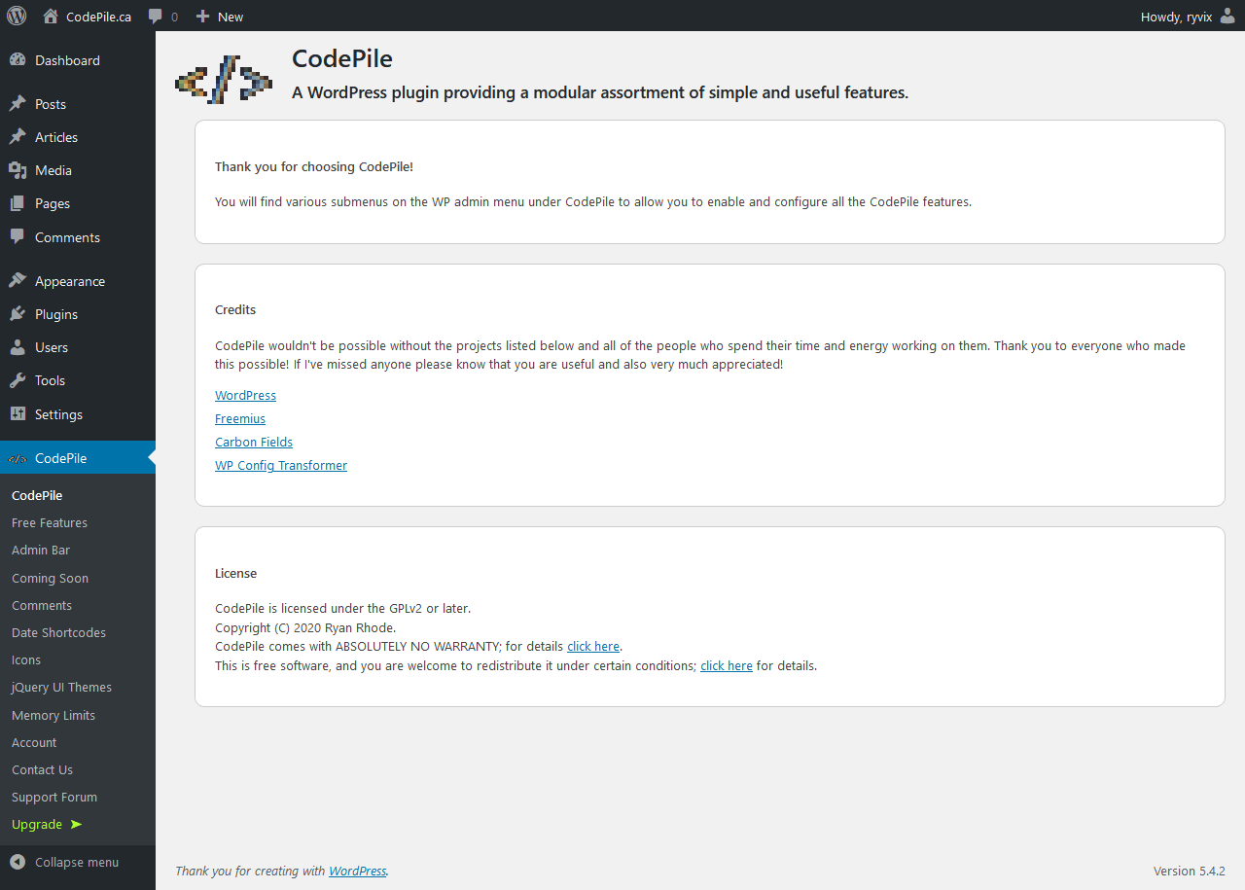Expand the Settings menu in the sidebar
This screenshot has height=890, width=1245.
[x=58, y=414]
